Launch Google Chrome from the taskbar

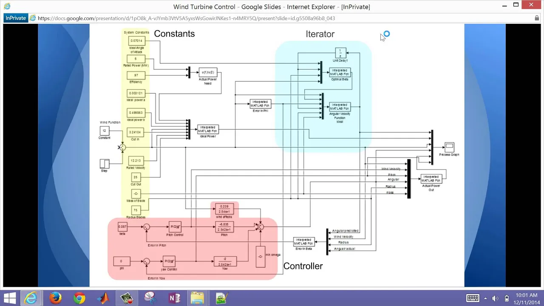(x=79, y=298)
